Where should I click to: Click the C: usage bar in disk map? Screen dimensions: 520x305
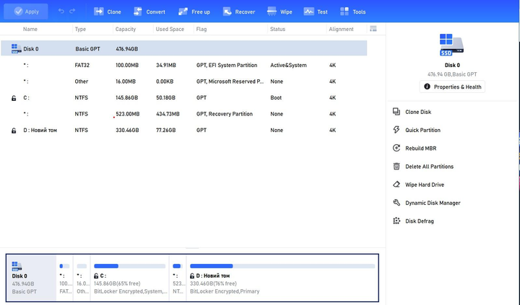point(130,266)
